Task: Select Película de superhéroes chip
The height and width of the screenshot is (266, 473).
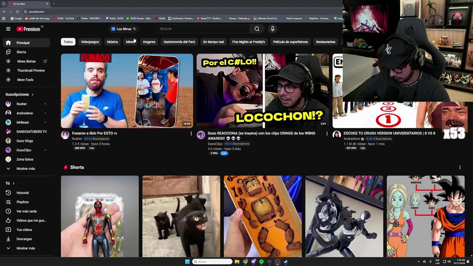Action: point(290,42)
